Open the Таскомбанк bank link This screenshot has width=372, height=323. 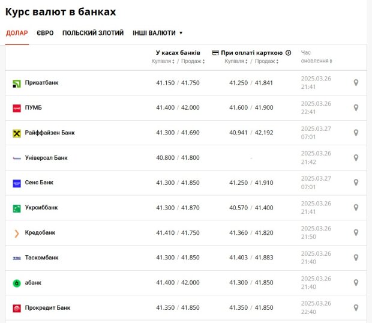pyautogui.click(x=42, y=258)
